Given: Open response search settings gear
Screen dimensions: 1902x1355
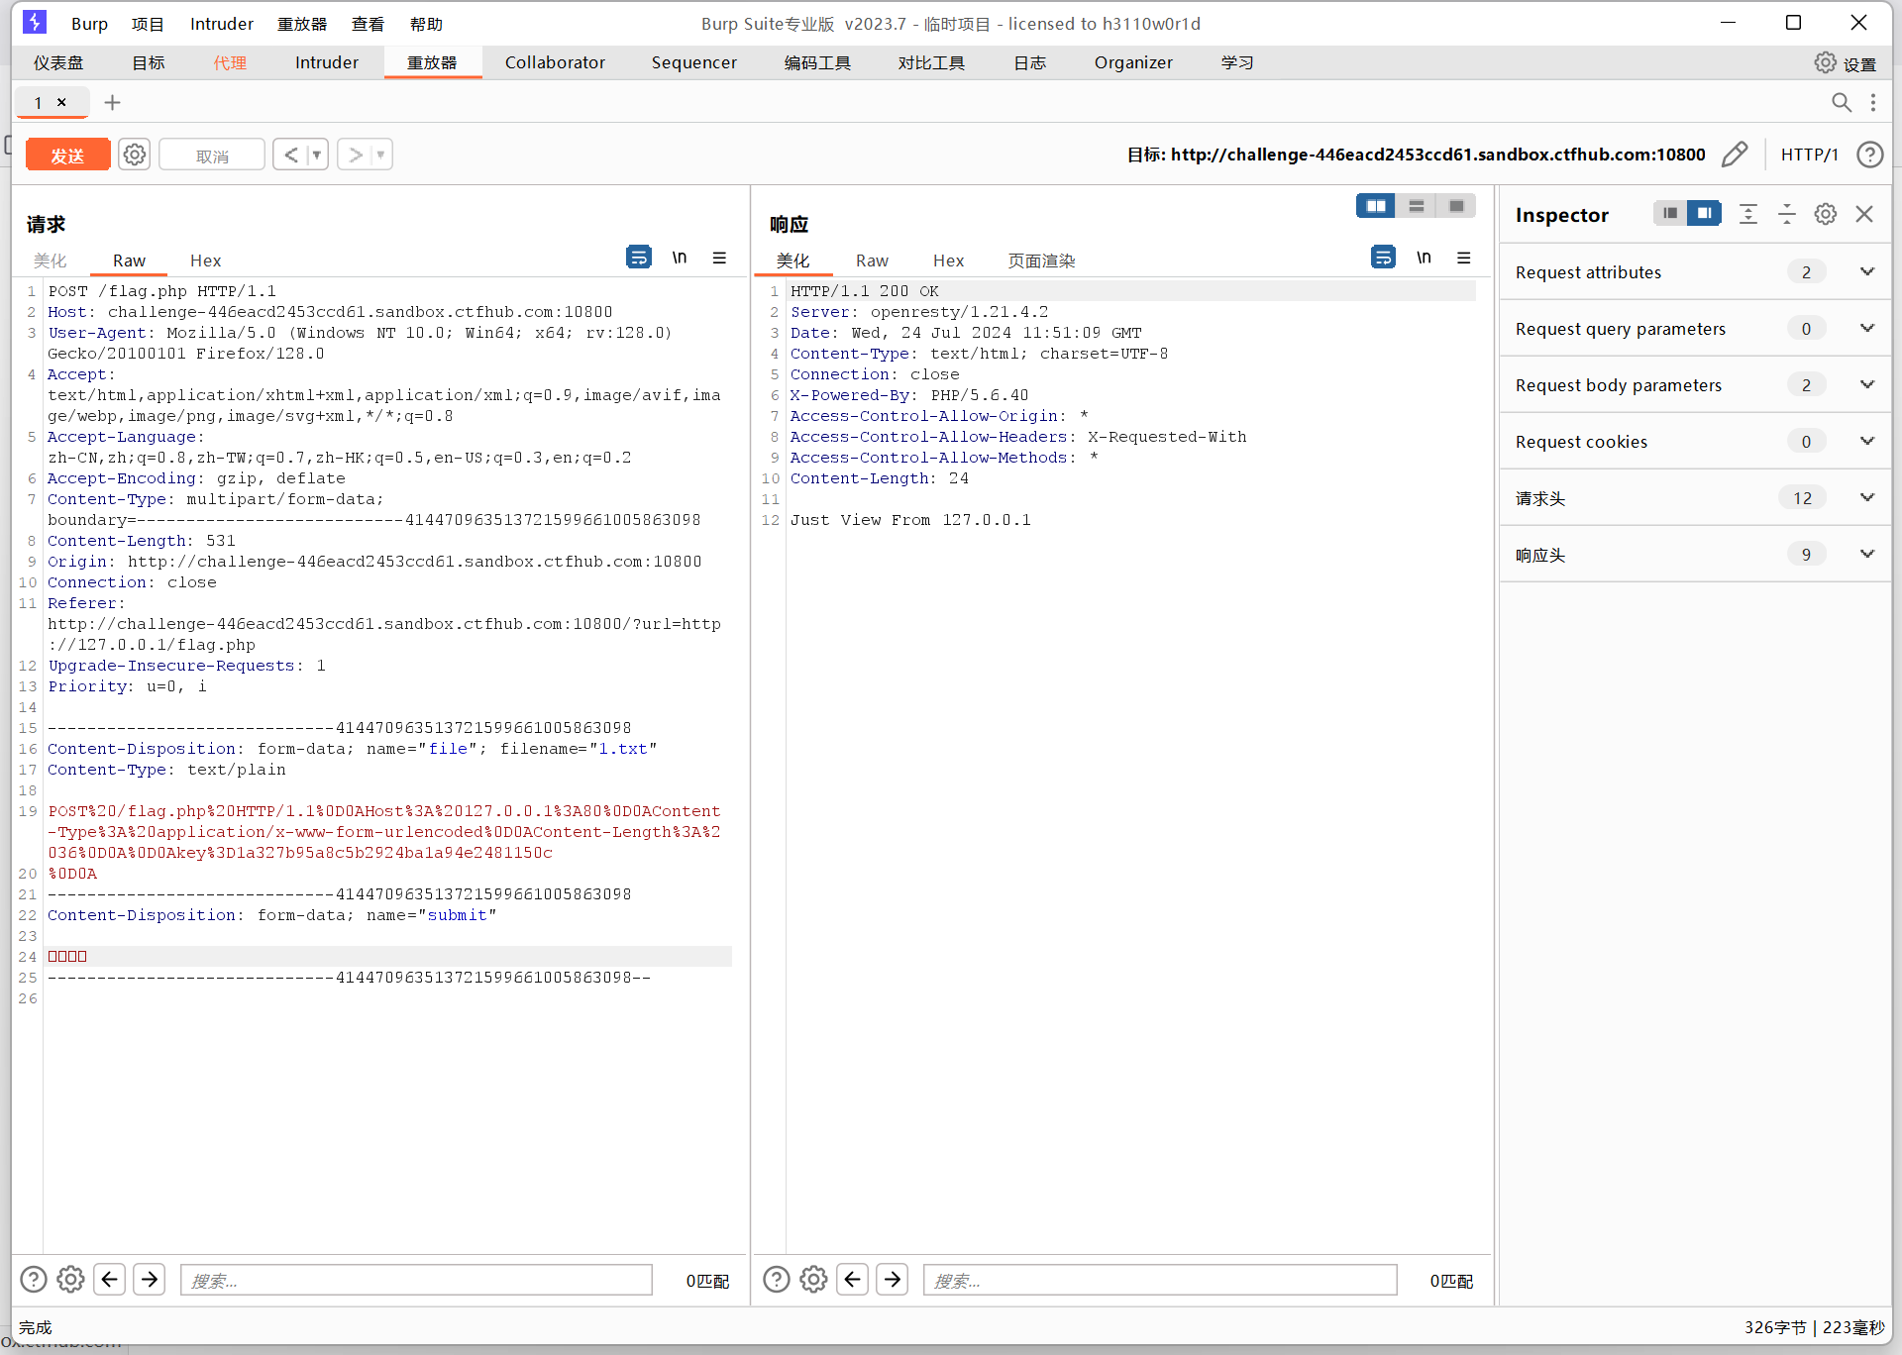Looking at the screenshot, I should (814, 1280).
